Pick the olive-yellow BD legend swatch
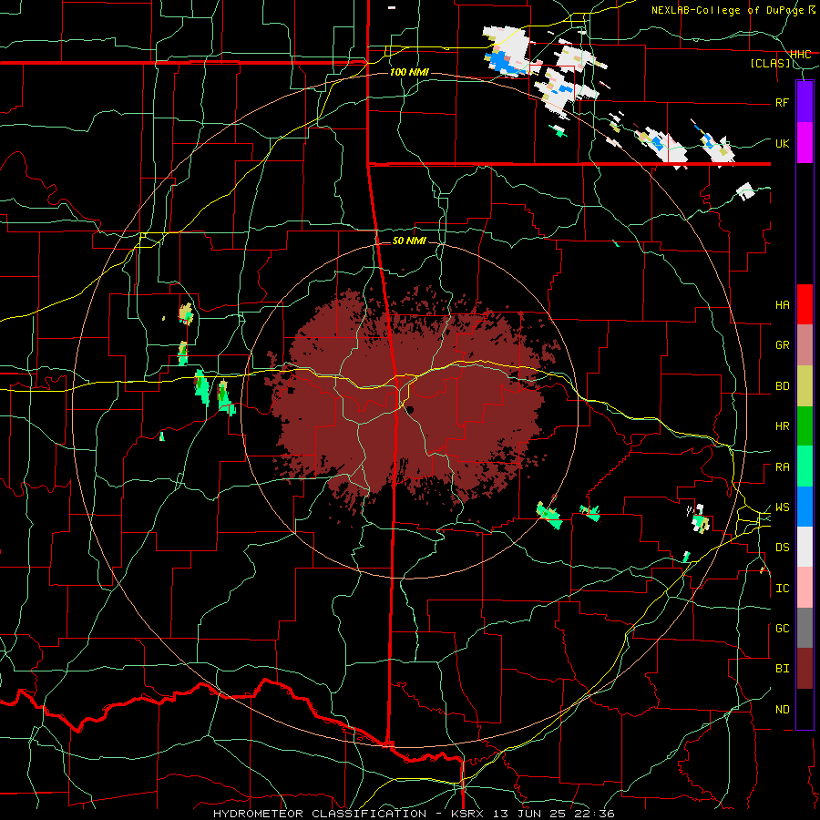 click(805, 386)
